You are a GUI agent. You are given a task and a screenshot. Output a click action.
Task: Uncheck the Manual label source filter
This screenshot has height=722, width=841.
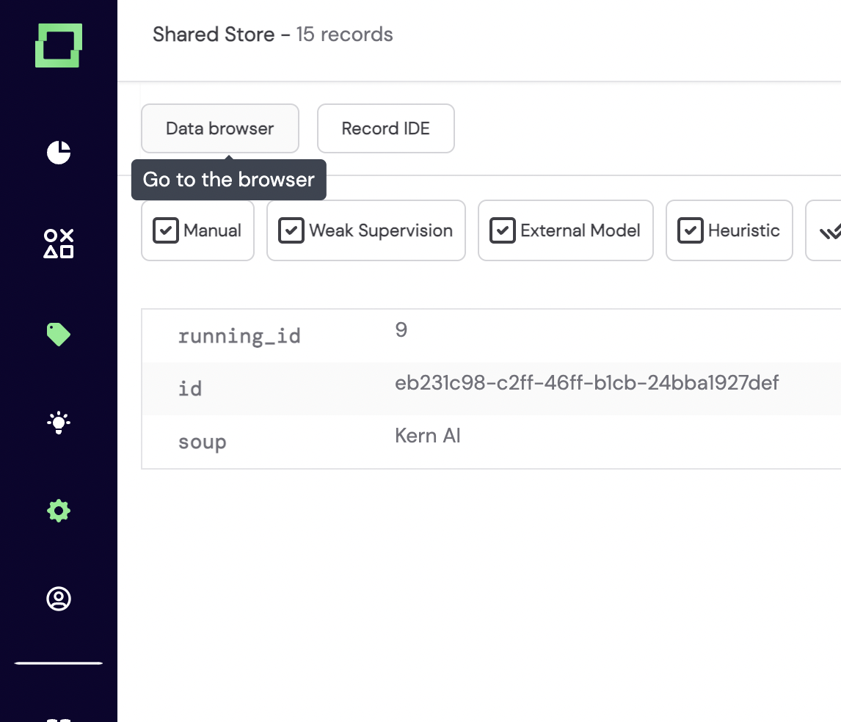[166, 230]
